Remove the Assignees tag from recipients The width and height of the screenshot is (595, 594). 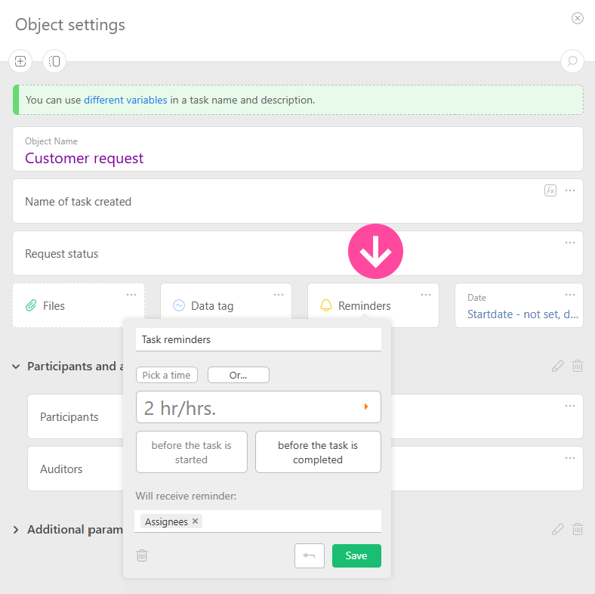(x=195, y=521)
